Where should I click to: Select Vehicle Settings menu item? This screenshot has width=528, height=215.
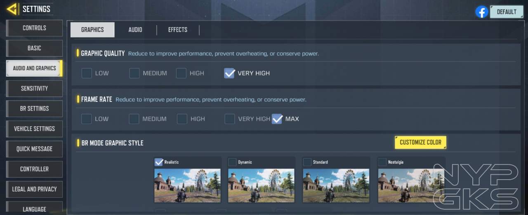(34, 129)
